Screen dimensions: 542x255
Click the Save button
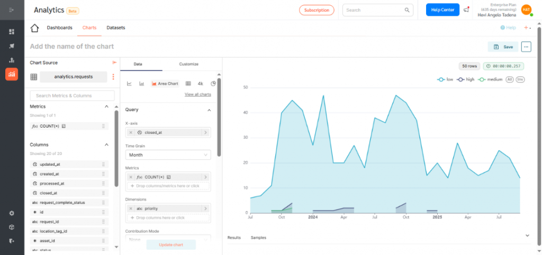coord(503,47)
